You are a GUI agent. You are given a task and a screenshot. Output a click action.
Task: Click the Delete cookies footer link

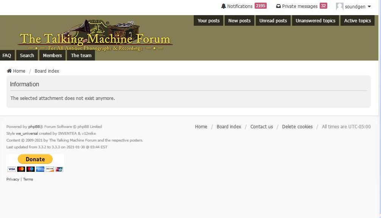click(x=297, y=127)
